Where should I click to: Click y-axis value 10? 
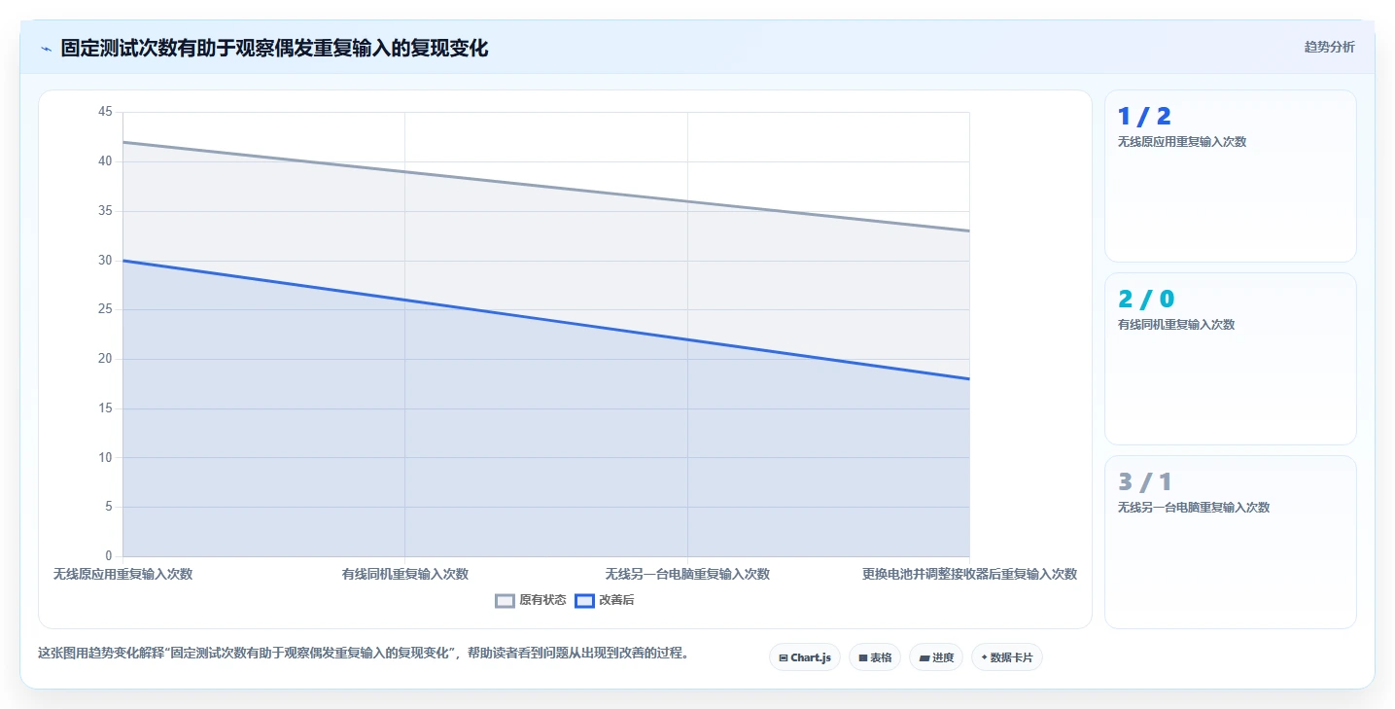(x=105, y=458)
